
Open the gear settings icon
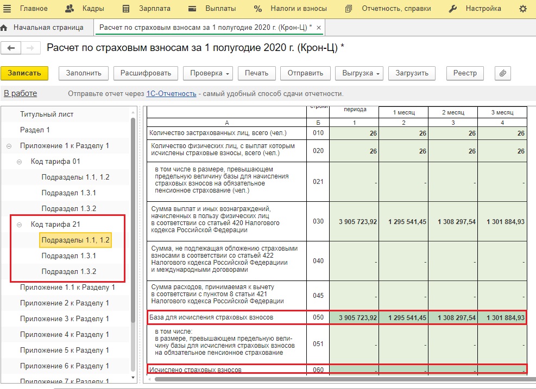523,9
